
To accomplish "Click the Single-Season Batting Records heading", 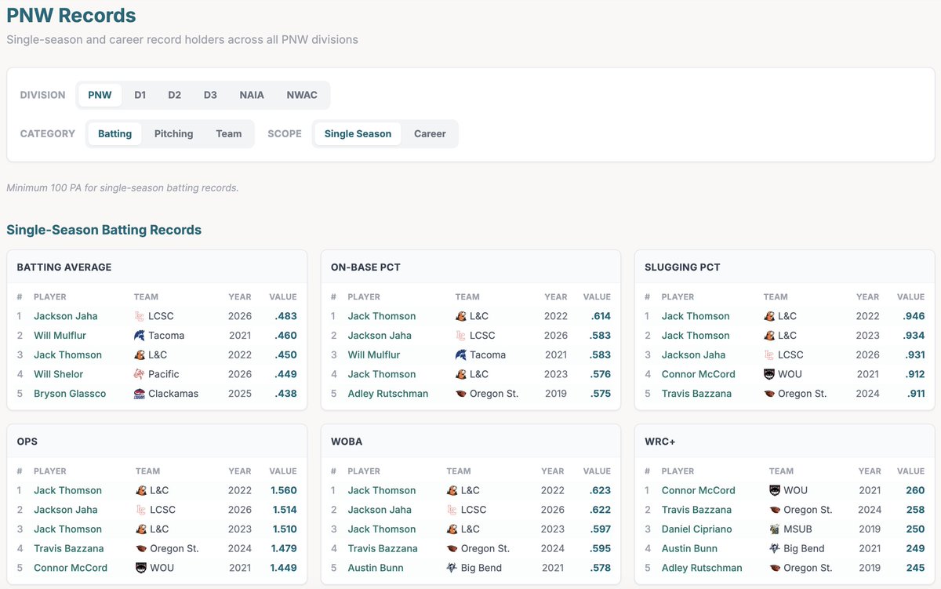I will (104, 230).
